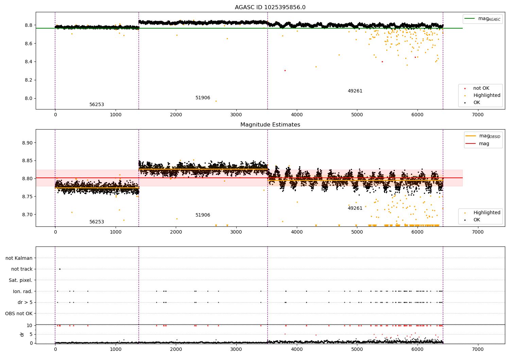Click the red 'not OK' point near 8.3

(285, 71)
